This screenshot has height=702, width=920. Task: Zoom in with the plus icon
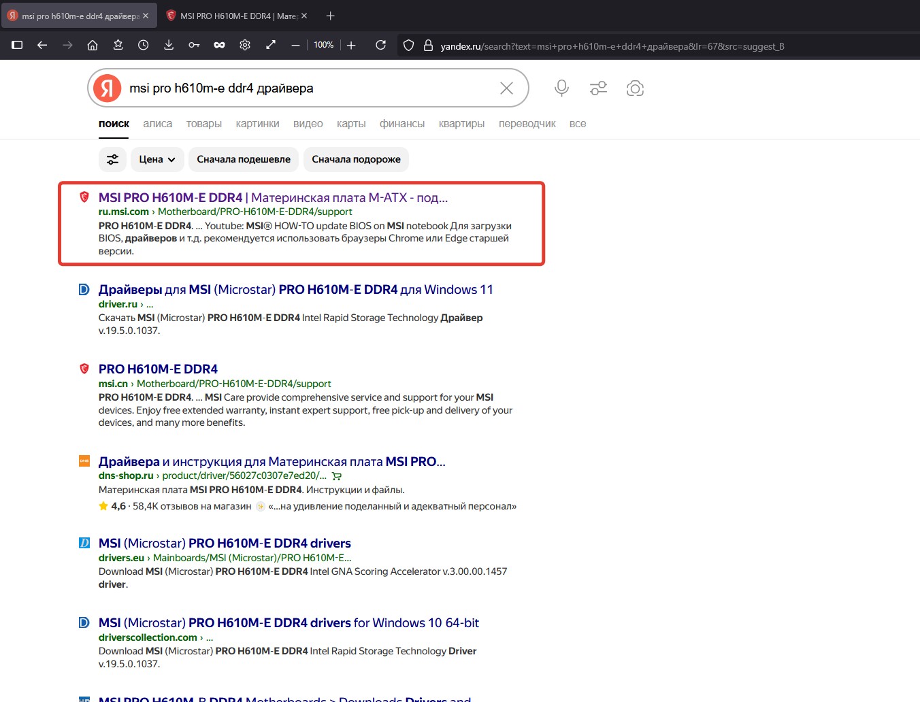coord(351,45)
